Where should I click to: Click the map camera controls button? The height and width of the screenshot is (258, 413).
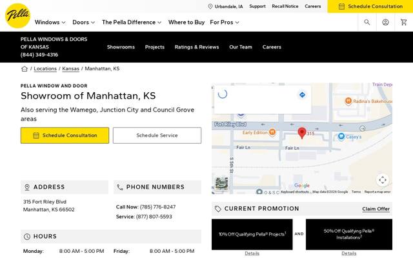[383, 180]
